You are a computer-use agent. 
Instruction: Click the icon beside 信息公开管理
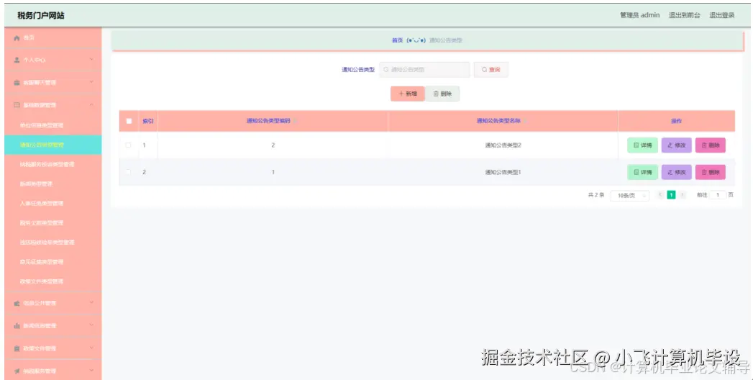tap(17, 303)
